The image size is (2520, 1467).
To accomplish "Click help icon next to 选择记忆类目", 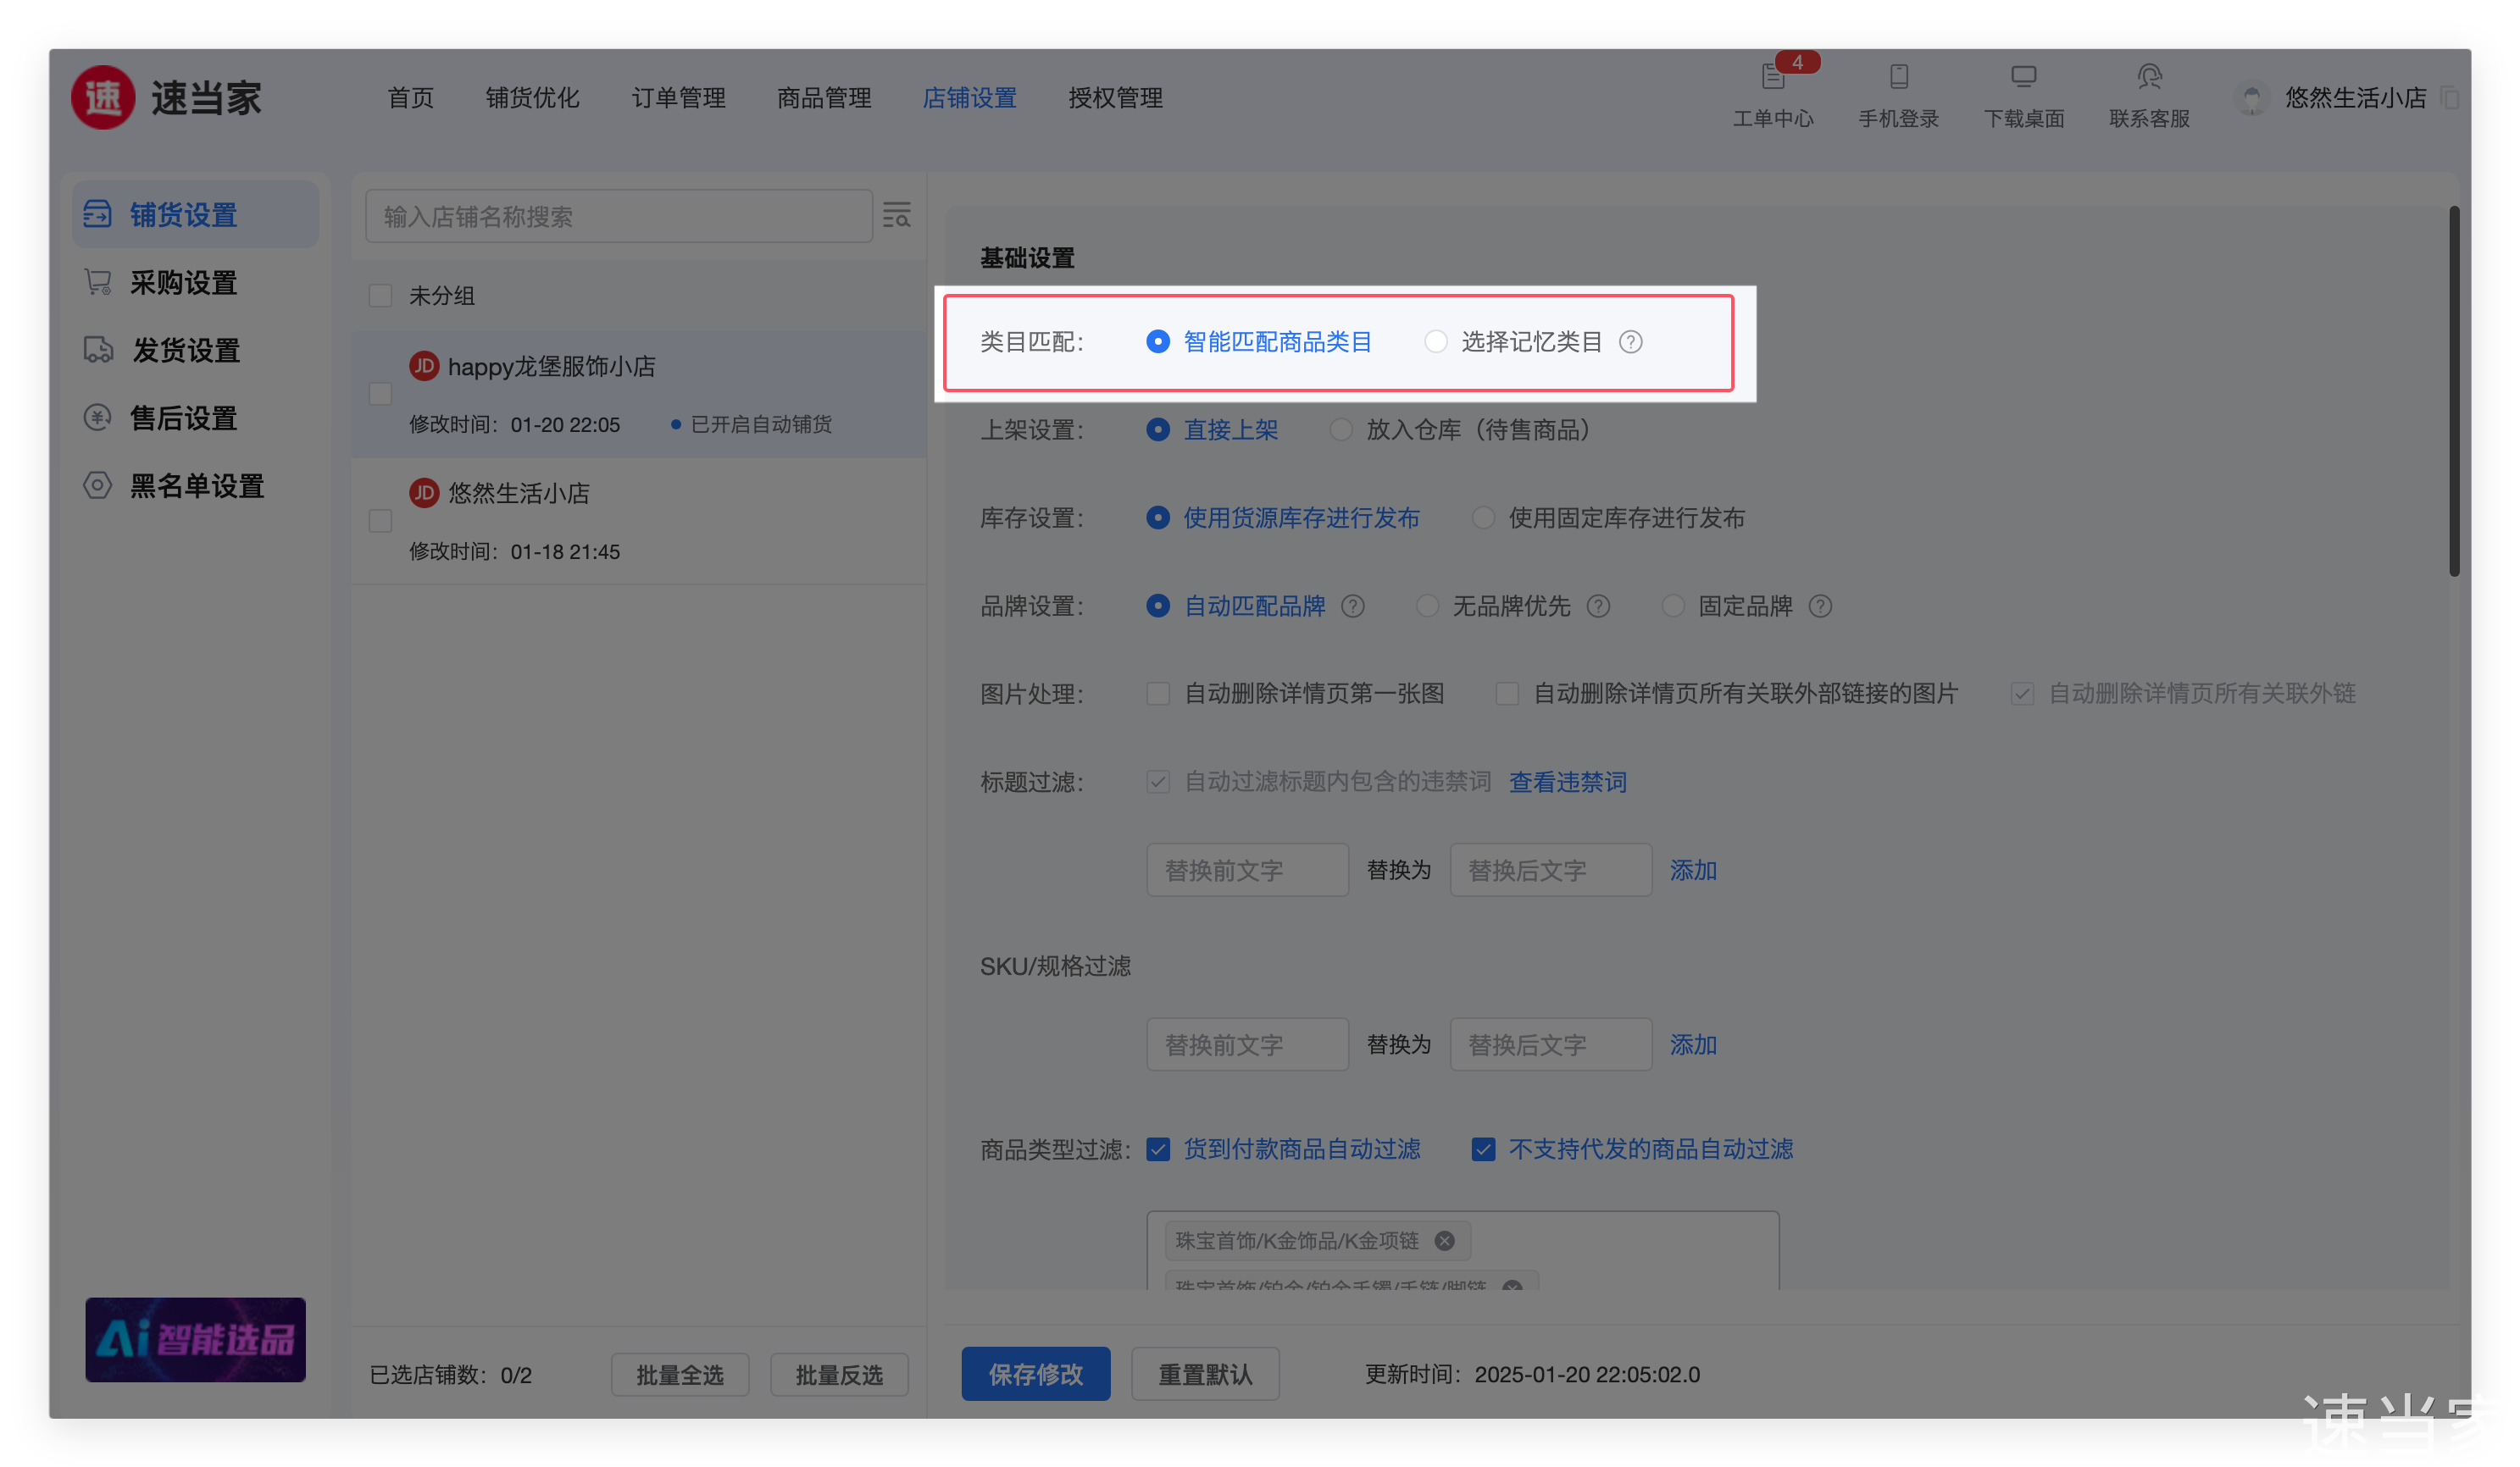I will click(1630, 342).
